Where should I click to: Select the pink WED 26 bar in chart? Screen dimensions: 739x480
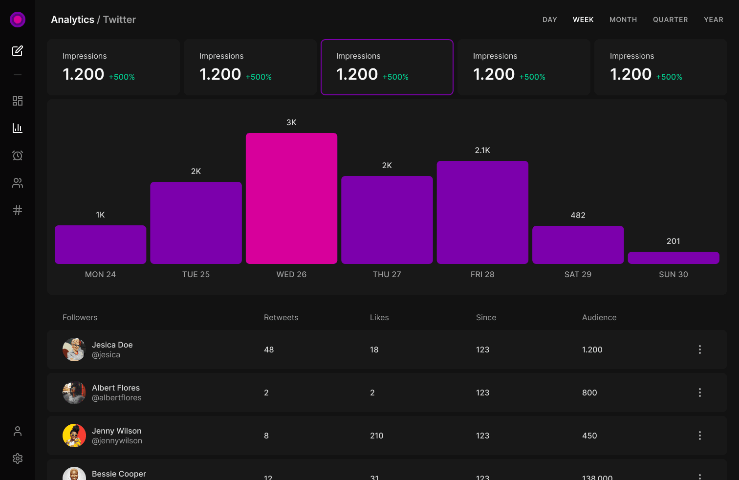click(x=291, y=198)
